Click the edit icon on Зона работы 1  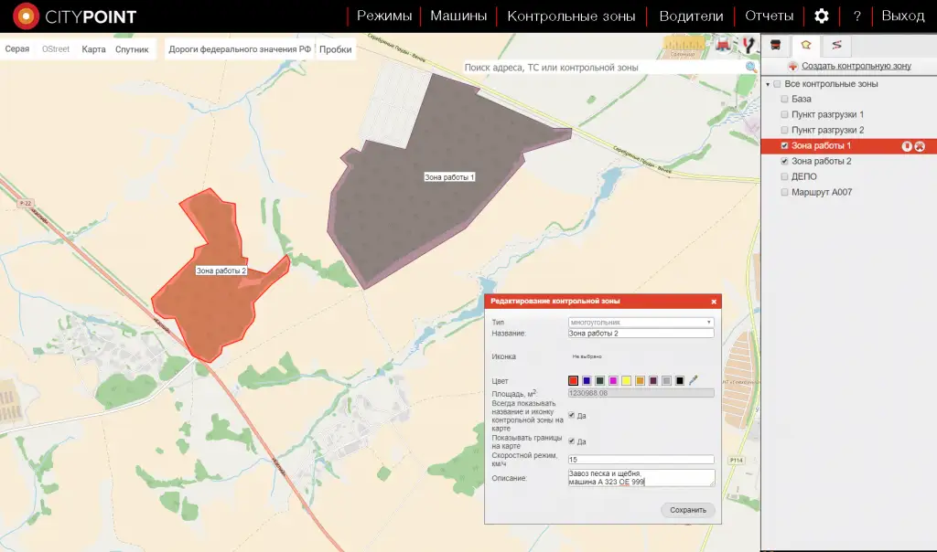[907, 146]
